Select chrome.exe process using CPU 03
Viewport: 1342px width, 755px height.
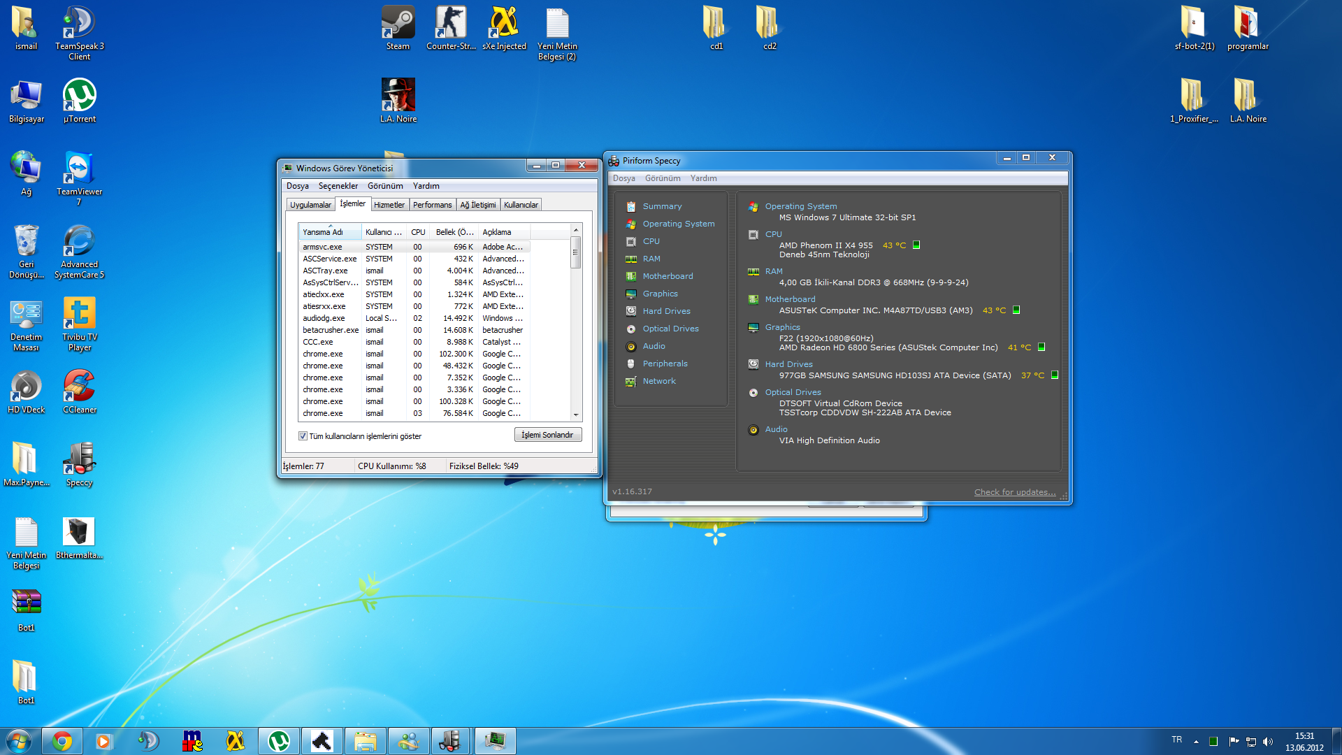324,412
